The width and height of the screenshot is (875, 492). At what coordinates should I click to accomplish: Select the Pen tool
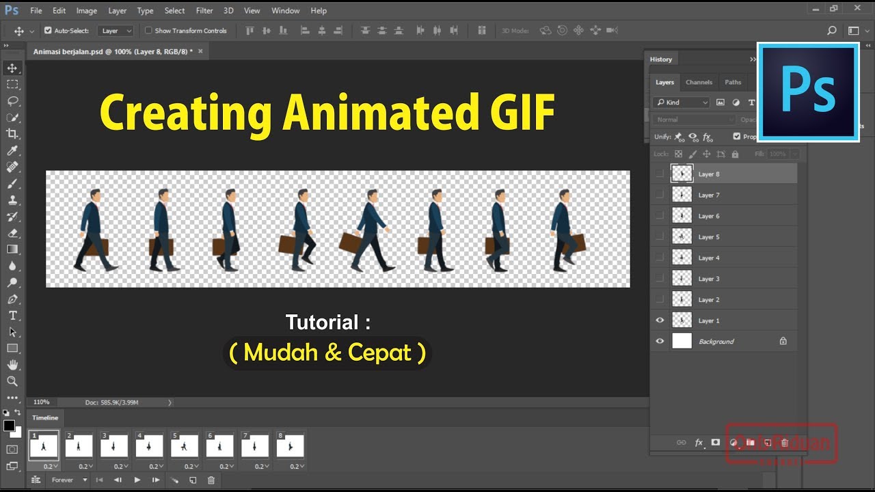point(12,299)
